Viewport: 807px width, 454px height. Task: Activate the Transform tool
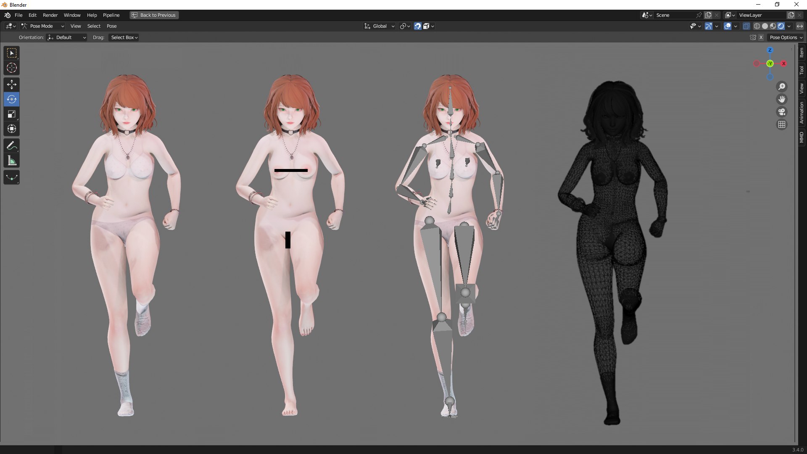coord(12,129)
